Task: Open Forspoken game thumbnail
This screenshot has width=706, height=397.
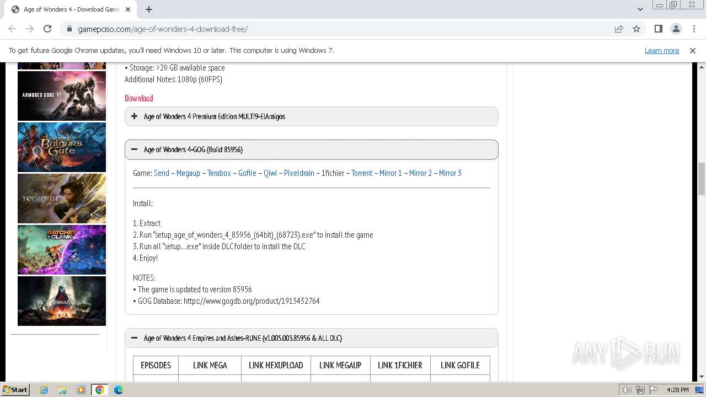Action: point(62,198)
